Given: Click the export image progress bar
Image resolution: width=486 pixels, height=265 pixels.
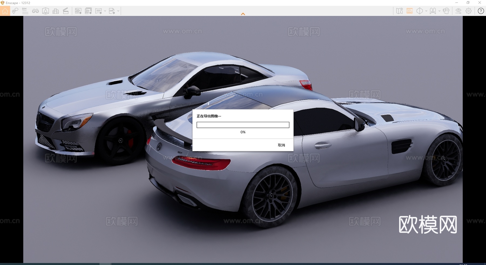Looking at the screenshot, I should point(243,125).
